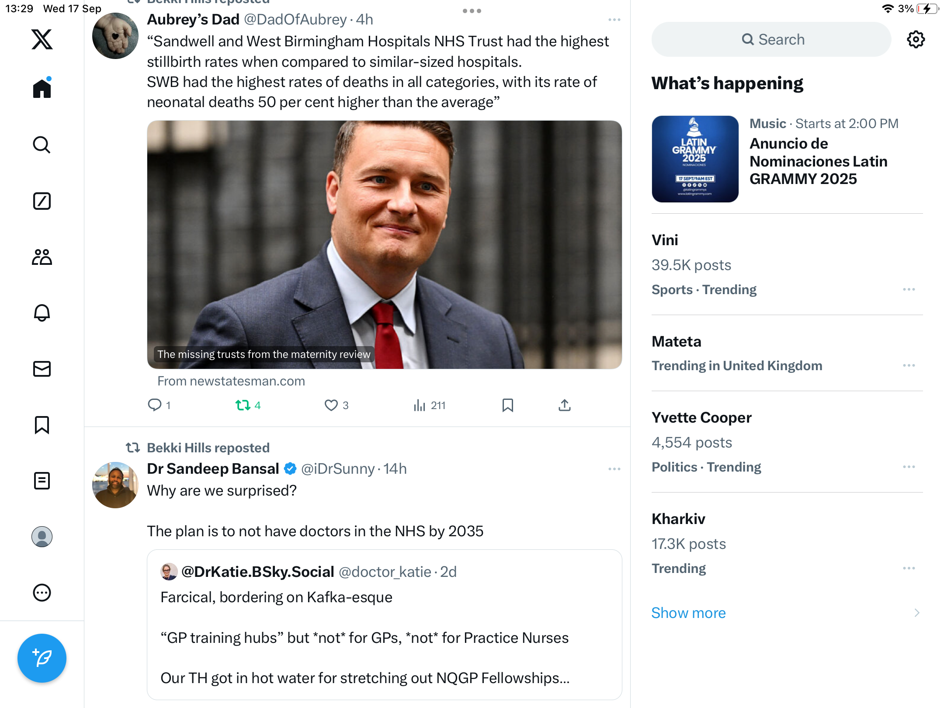Bookmark the Aubrey's Dad post
The width and height of the screenshot is (944, 708).
point(507,406)
